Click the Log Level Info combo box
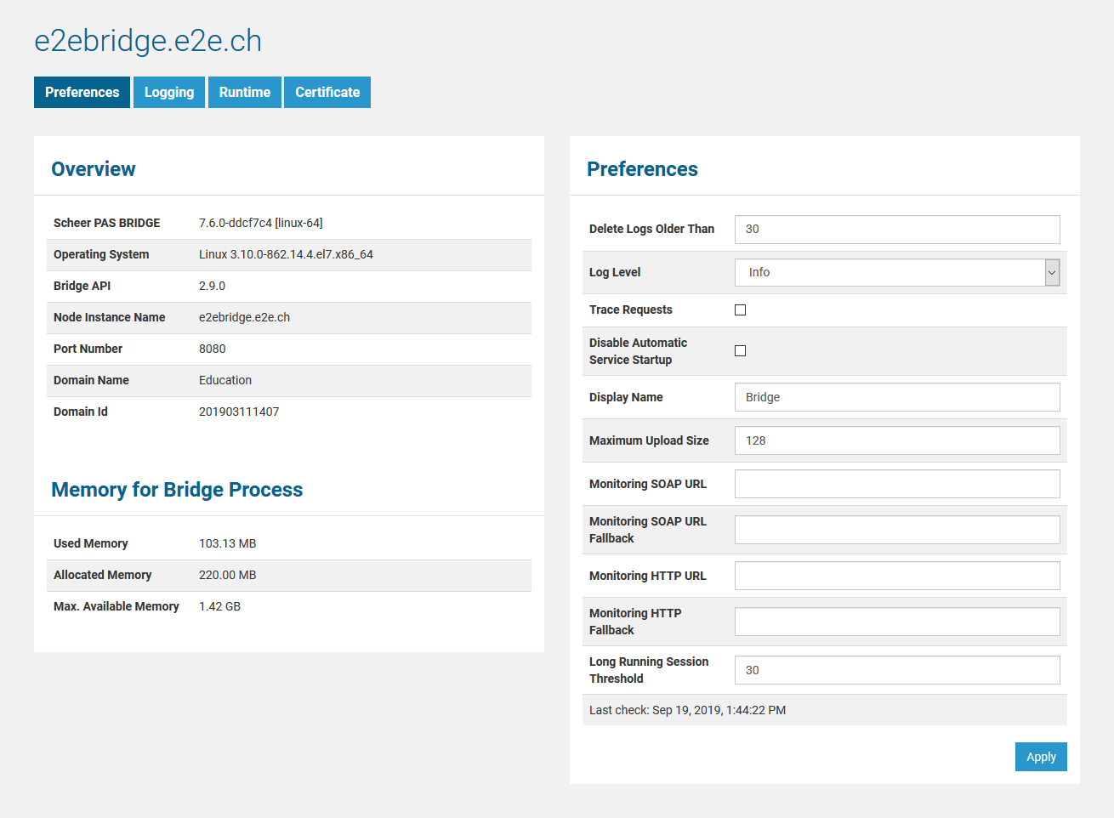 point(889,272)
